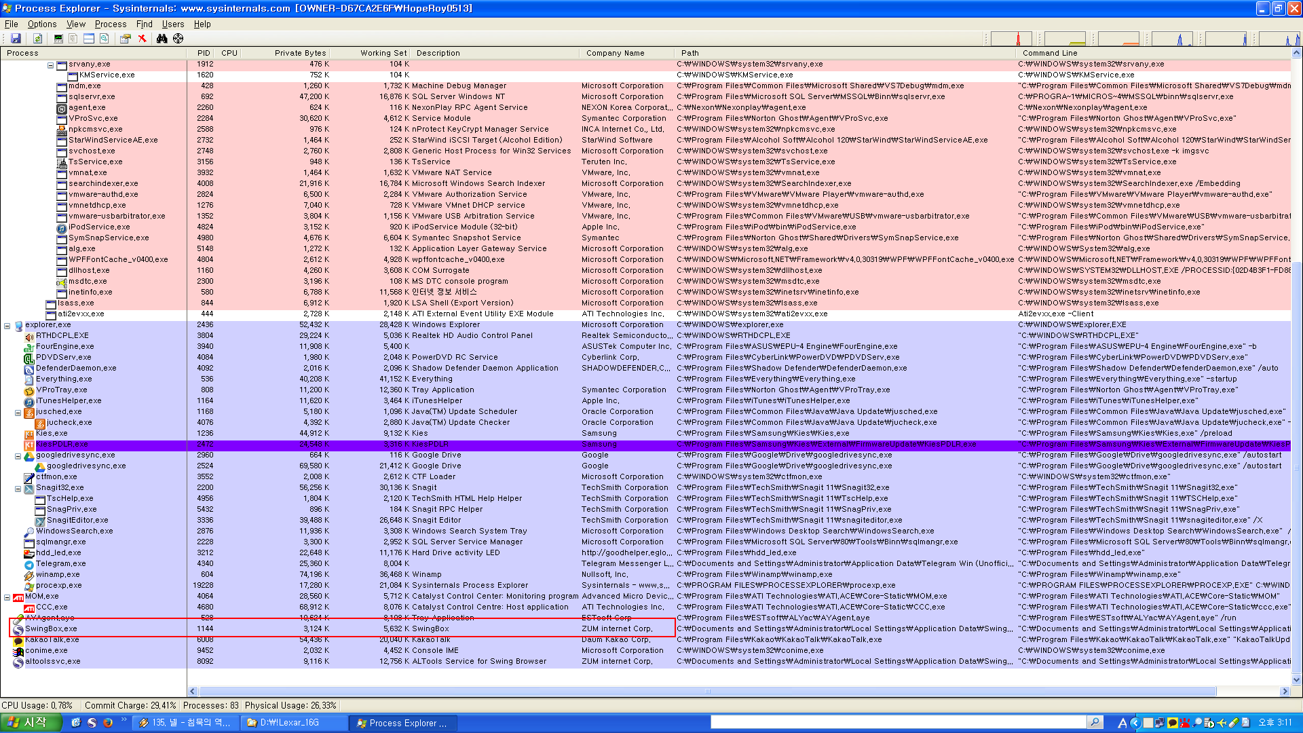
Task: Click 'Physical Usage: 26.33%' in status bar
Action: [290, 706]
